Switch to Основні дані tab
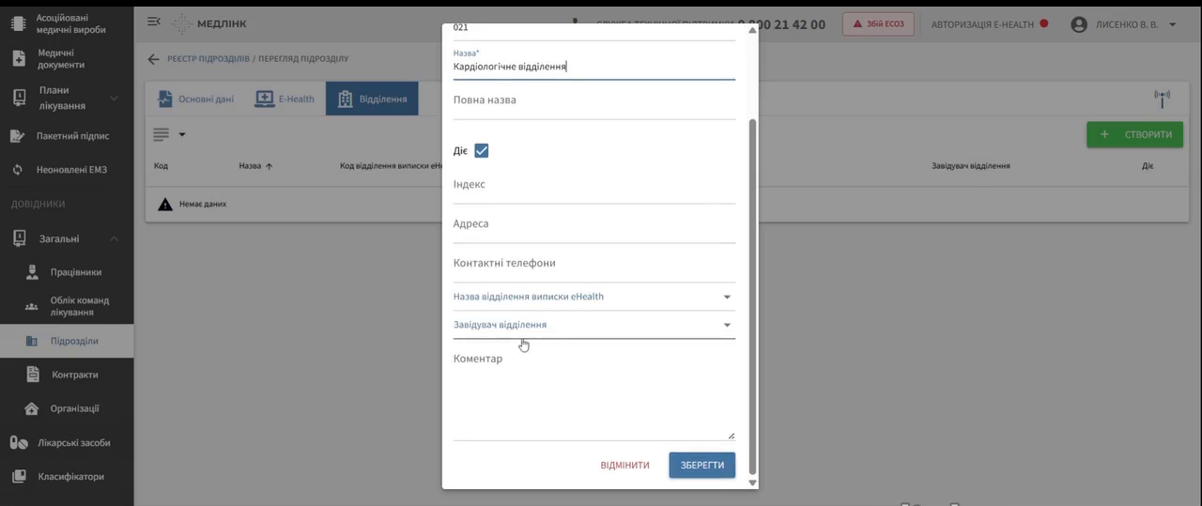Image resolution: width=1202 pixels, height=506 pixels. [195, 99]
